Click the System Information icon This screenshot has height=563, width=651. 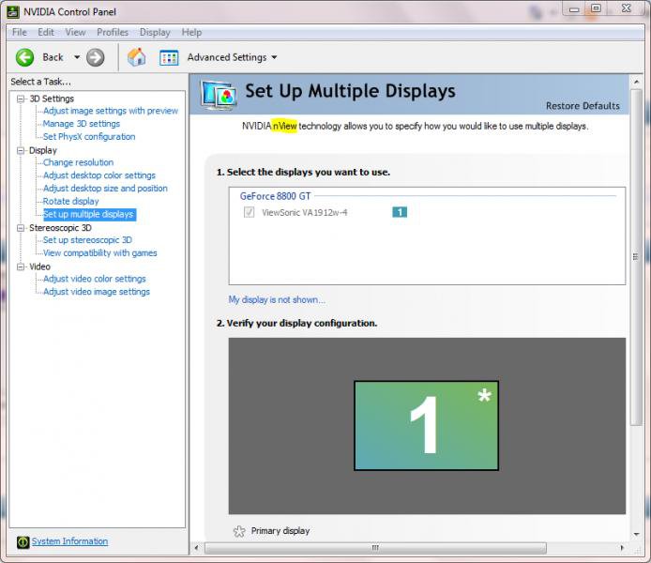[x=23, y=541]
